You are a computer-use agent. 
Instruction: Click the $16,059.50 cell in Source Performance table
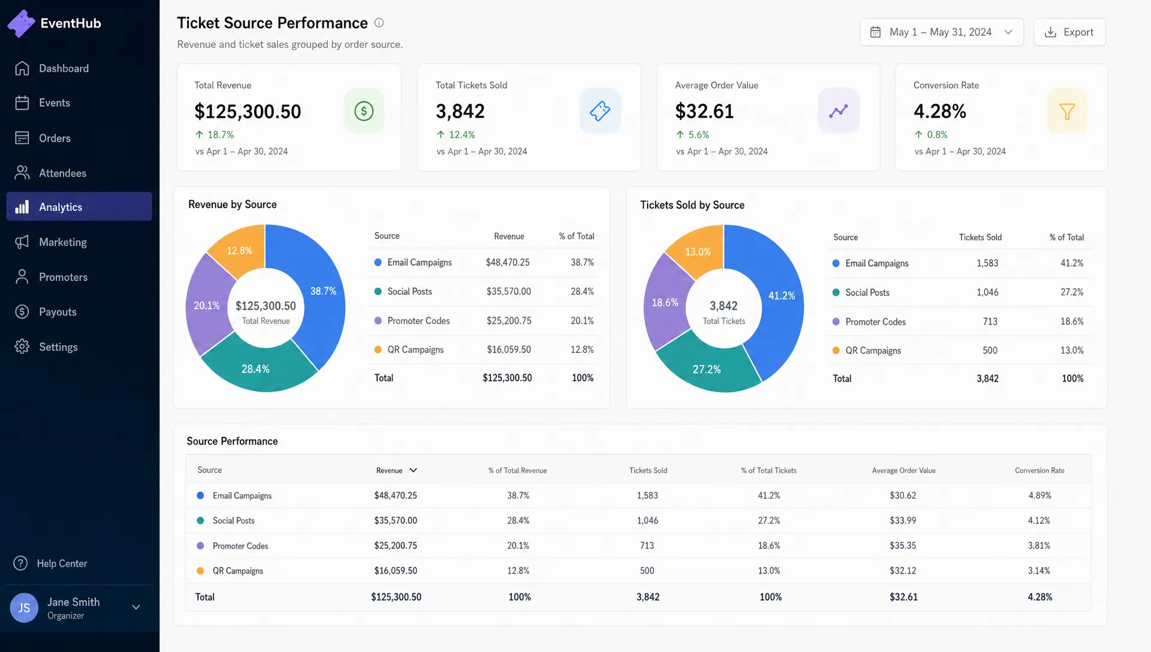396,571
